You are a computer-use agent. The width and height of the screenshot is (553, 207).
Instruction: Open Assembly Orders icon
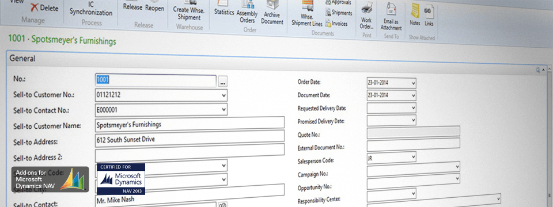coord(247,12)
